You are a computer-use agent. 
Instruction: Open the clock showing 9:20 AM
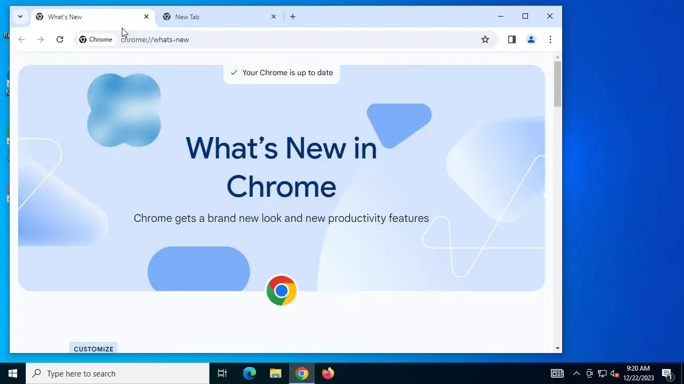[x=639, y=373]
